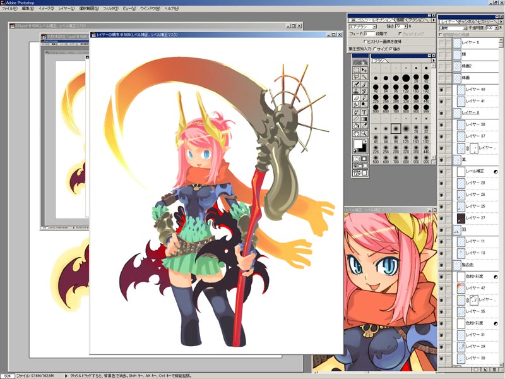Reset to default foreground and background colors
This screenshot has width=505, height=379.
355,151
